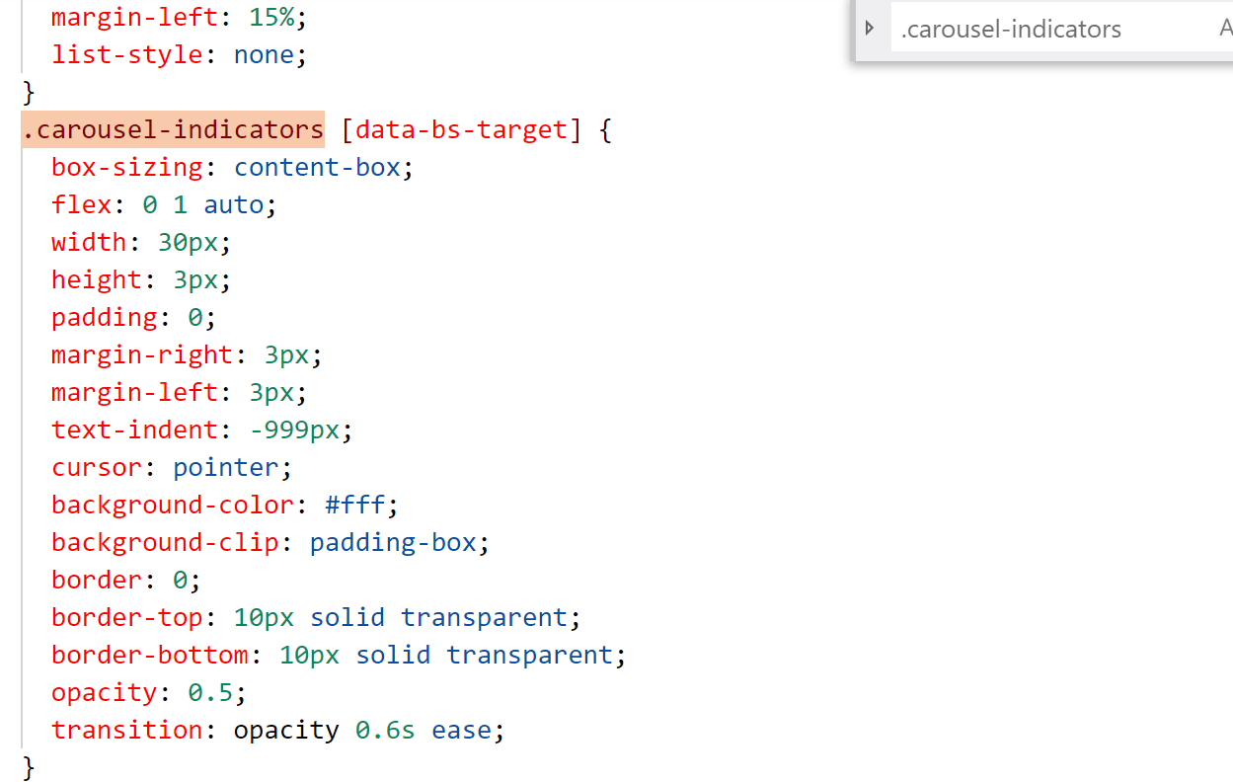Click the transition property name
The height and width of the screenshot is (782, 1233).
tap(127, 730)
